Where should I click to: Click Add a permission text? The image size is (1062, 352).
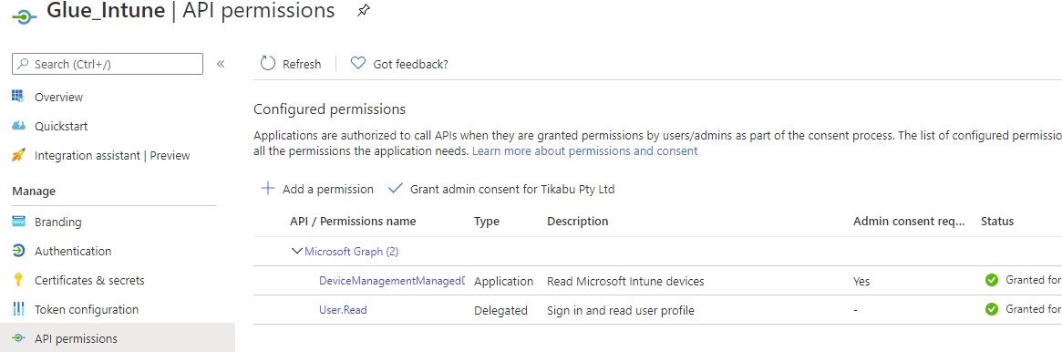[x=328, y=189]
